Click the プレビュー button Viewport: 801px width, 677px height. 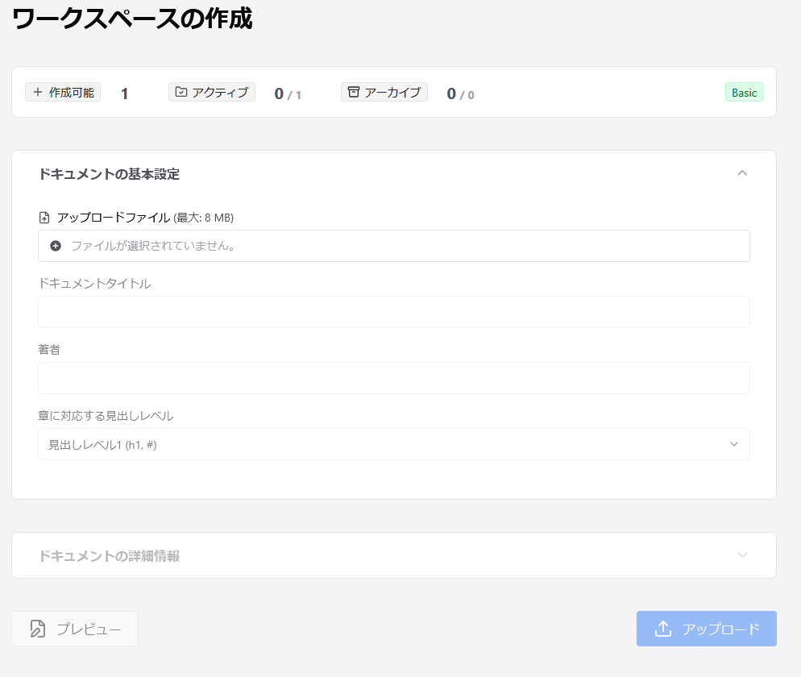74,629
